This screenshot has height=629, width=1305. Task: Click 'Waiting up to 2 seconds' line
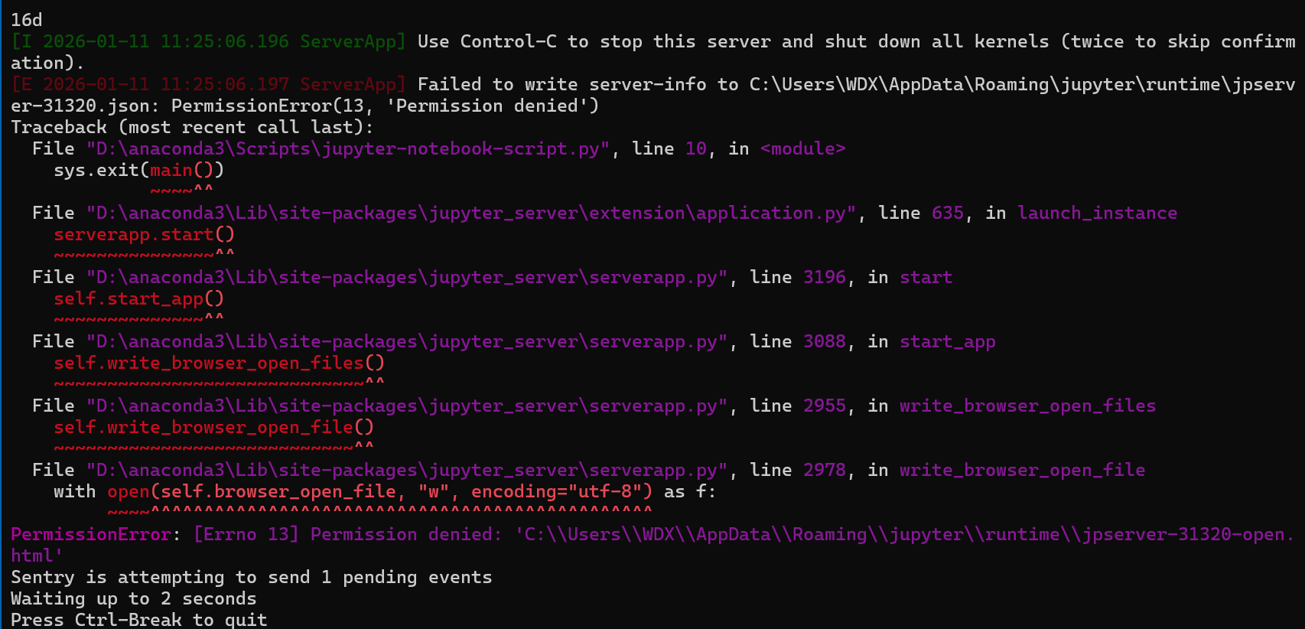pos(134,598)
